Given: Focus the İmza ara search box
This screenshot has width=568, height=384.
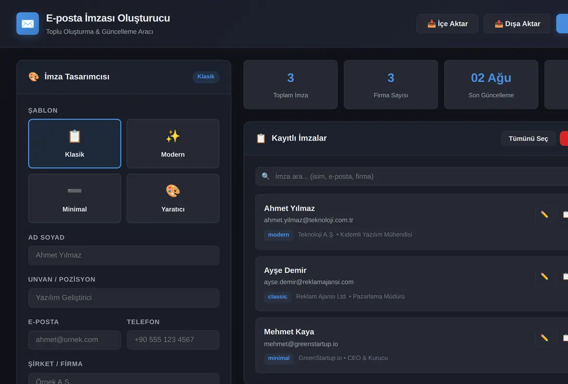Looking at the screenshot, I should 412,176.
